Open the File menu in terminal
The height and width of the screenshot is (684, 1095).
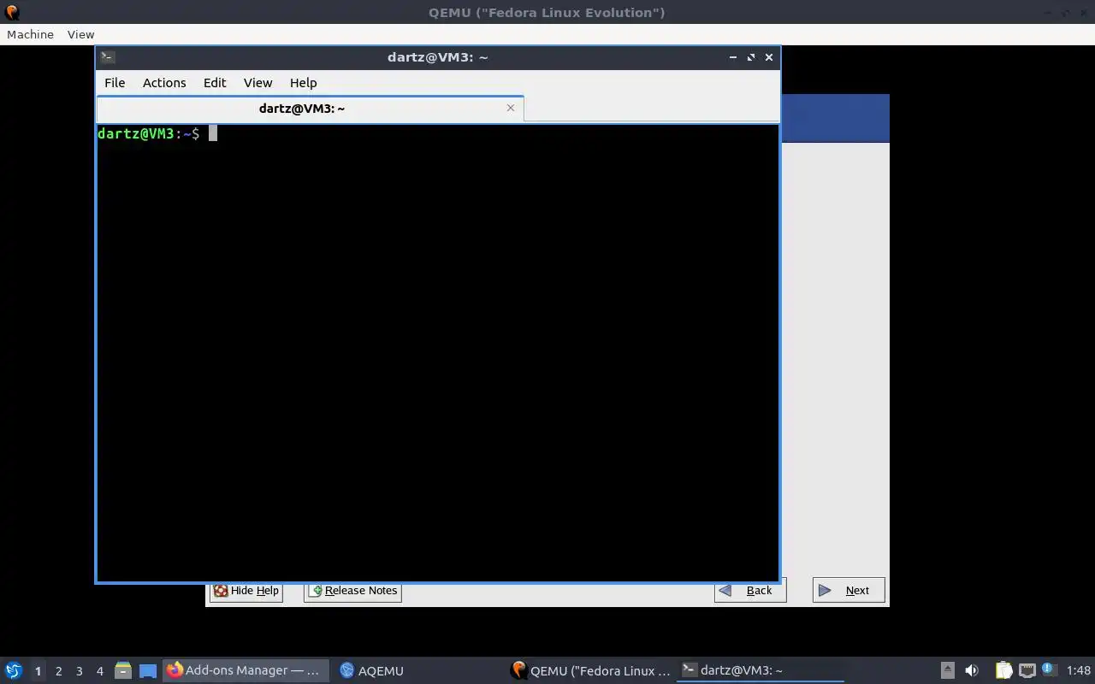pyautogui.click(x=115, y=83)
